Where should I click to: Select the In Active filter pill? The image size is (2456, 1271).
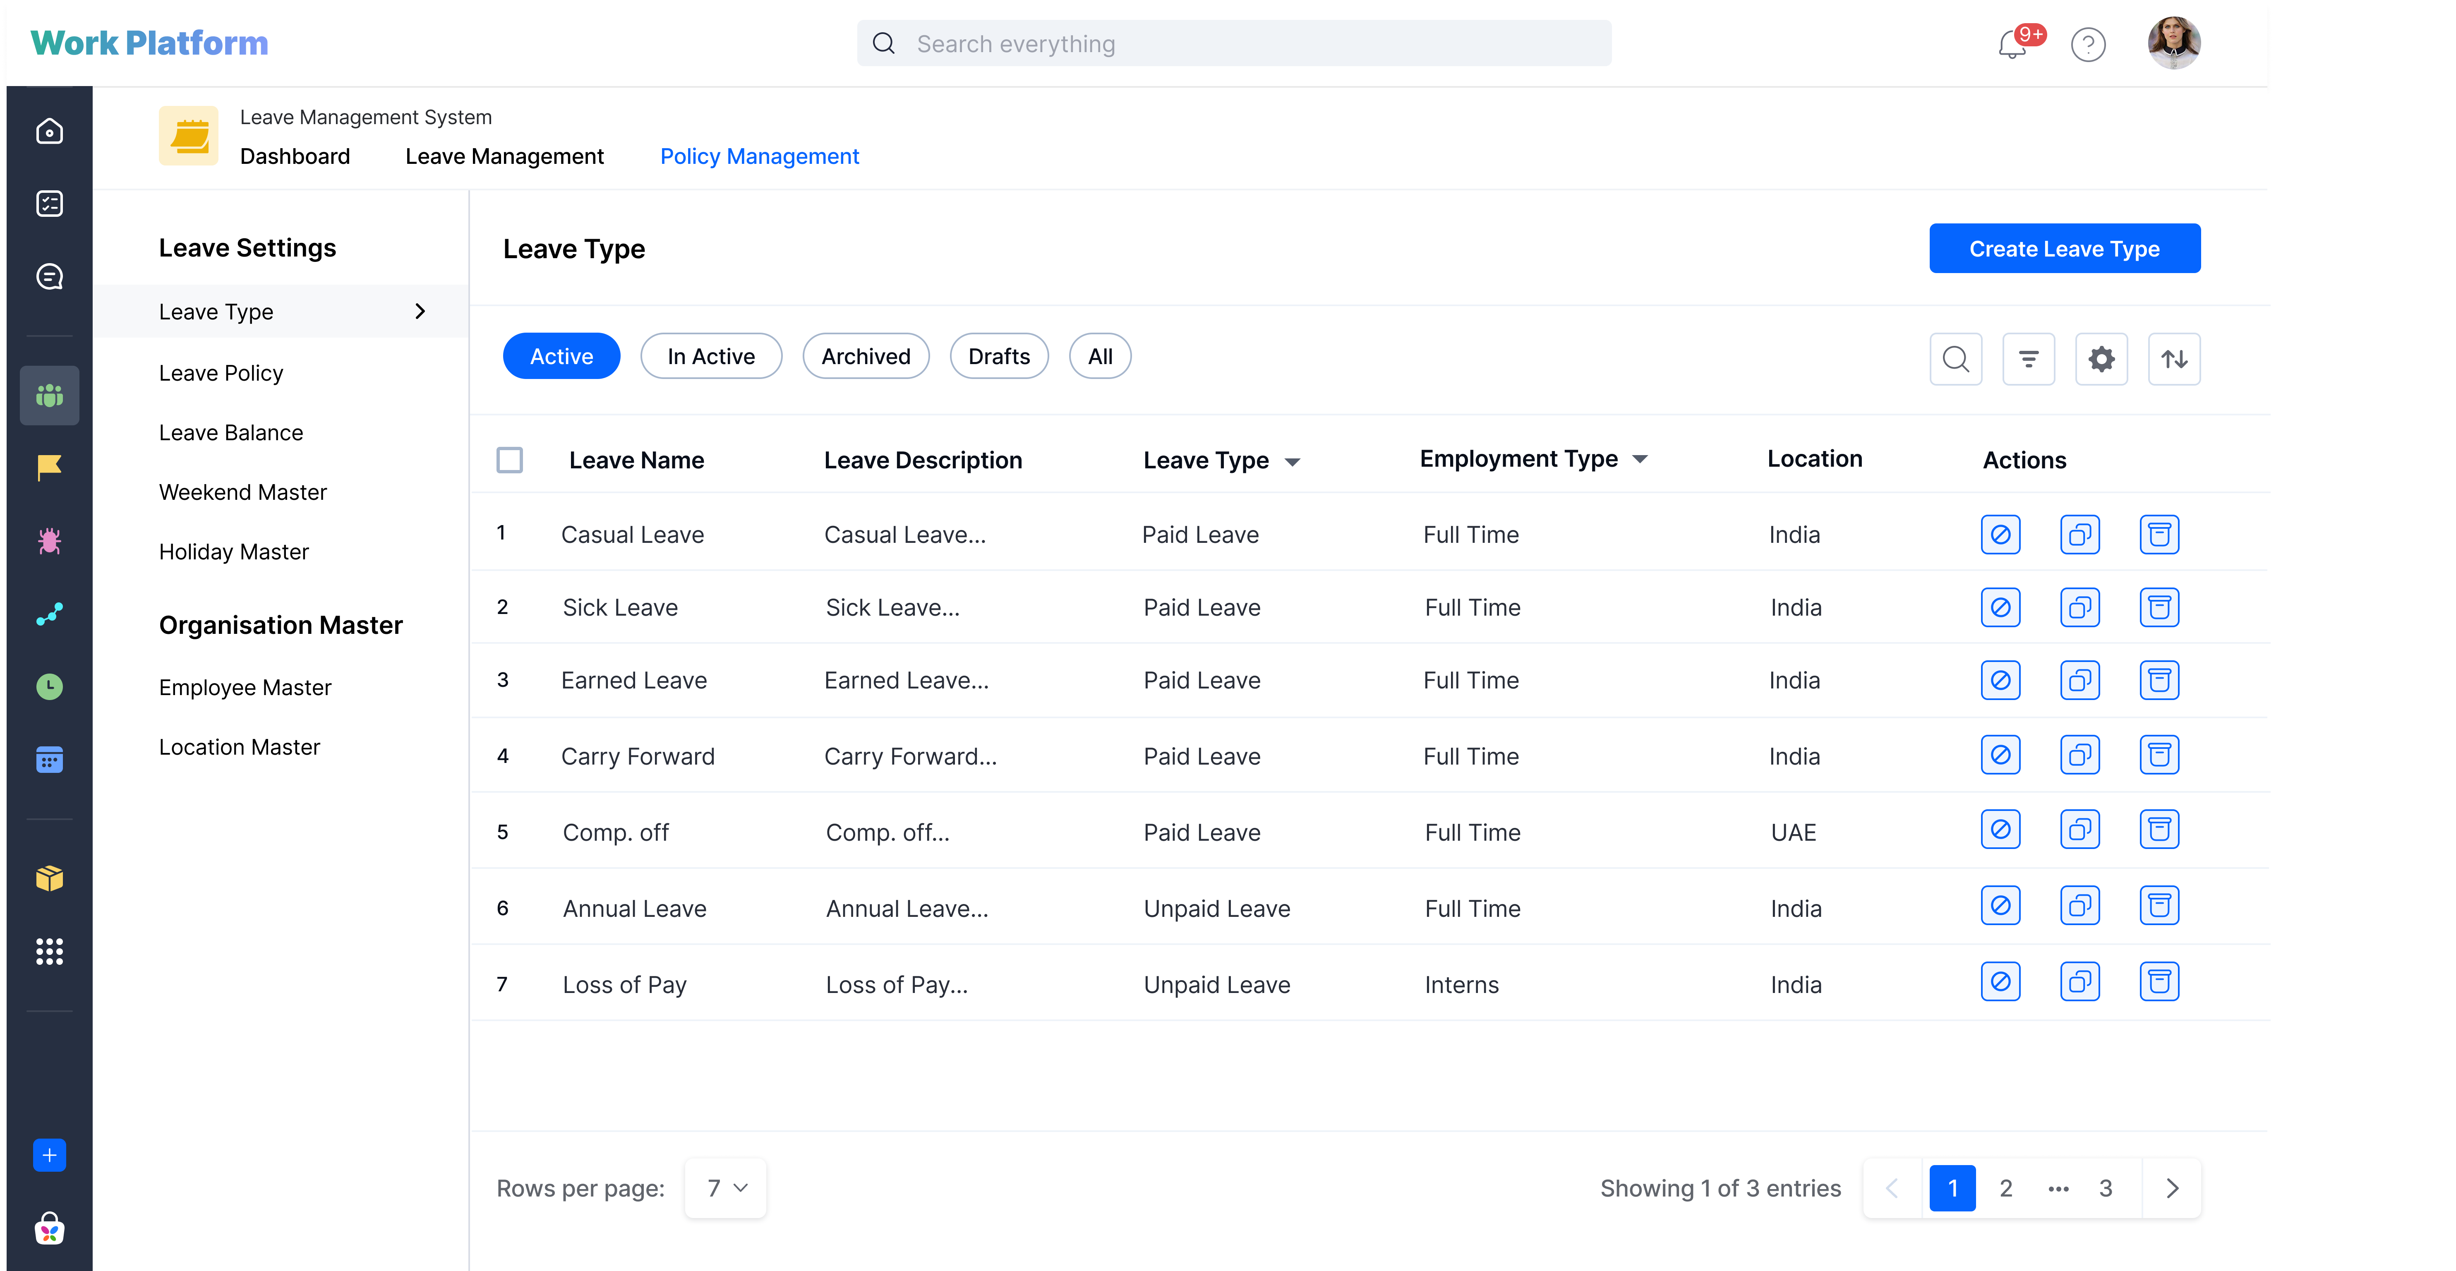coord(711,357)
